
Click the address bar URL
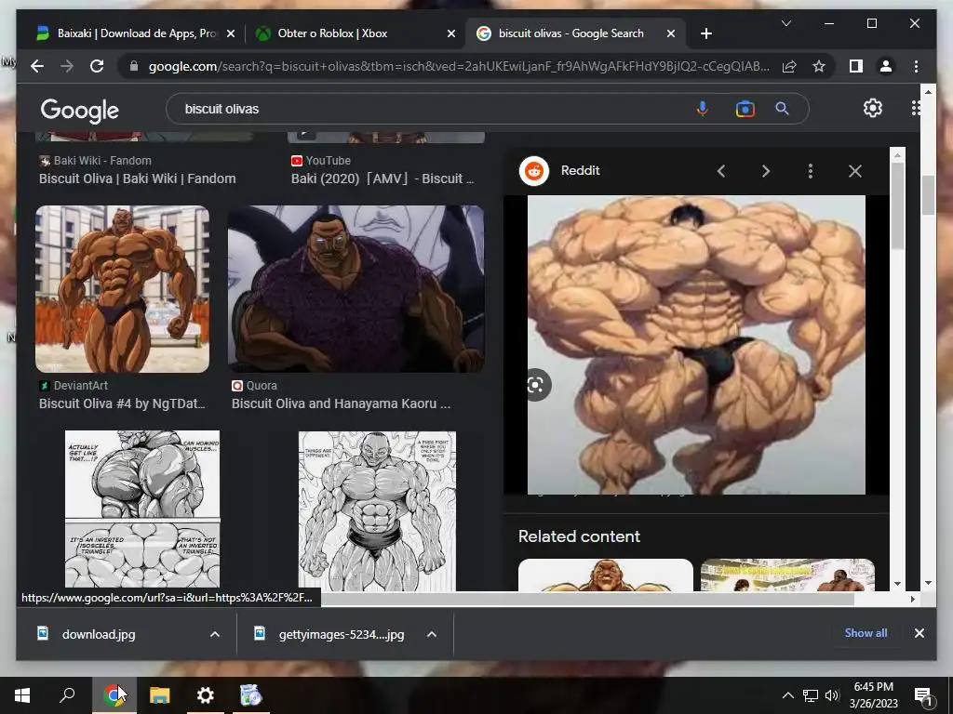click(459, 66)
